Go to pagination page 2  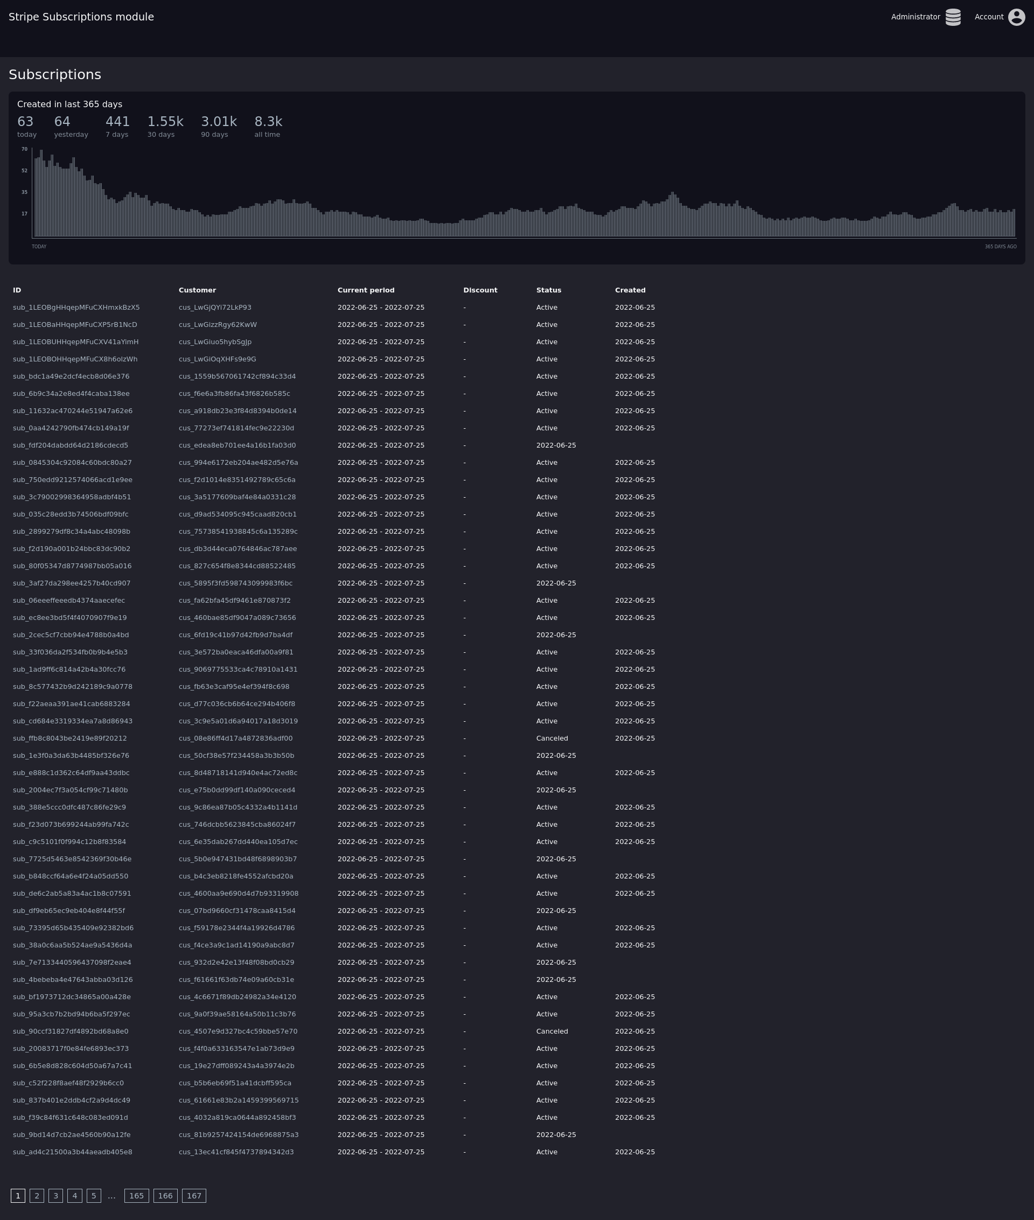pos(37,1195)
